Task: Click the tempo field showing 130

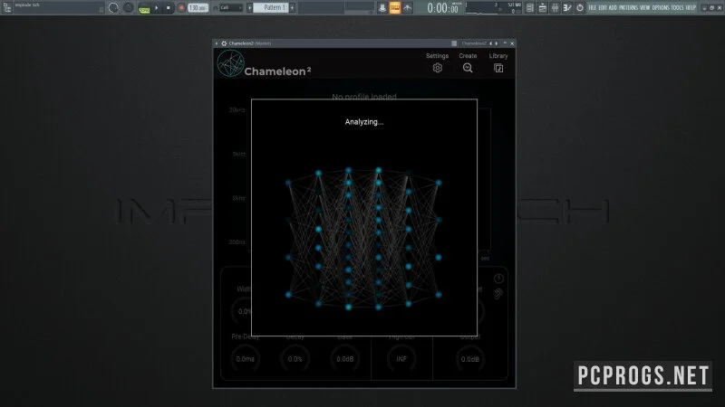Action: tap(198, 8)
